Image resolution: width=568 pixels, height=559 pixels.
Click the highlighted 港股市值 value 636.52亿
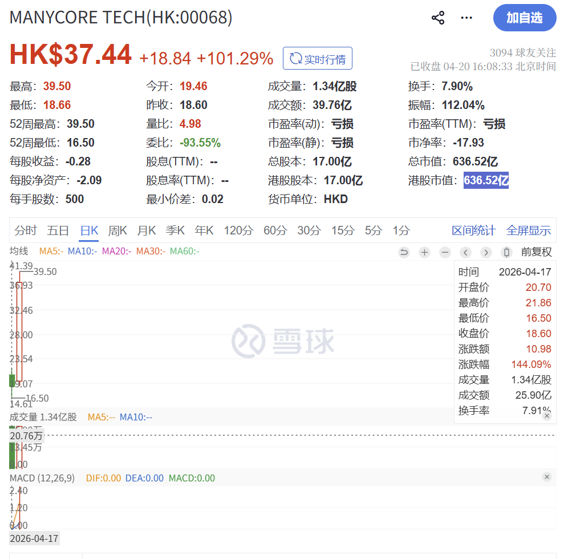click(x=486, y=180)
